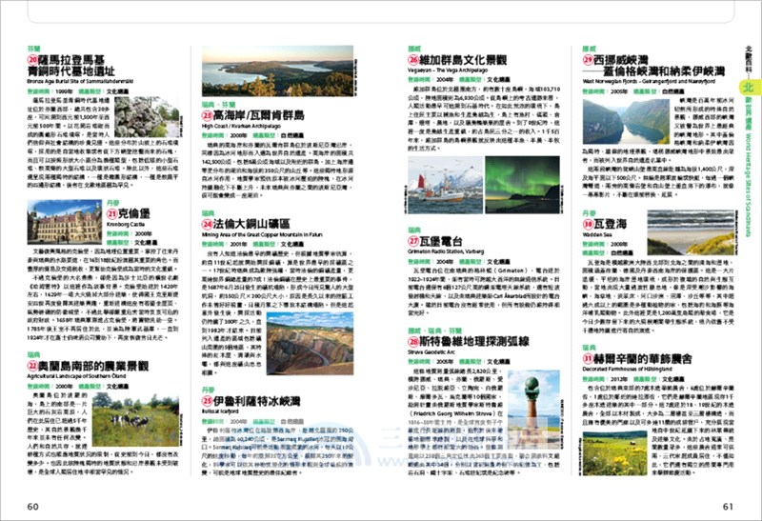Select the green 北 section tab
The height and width of the screenshot is (521, 762).
click(749, 84)
